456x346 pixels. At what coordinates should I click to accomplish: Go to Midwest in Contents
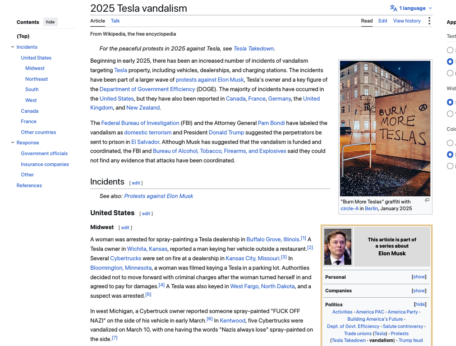35,68
